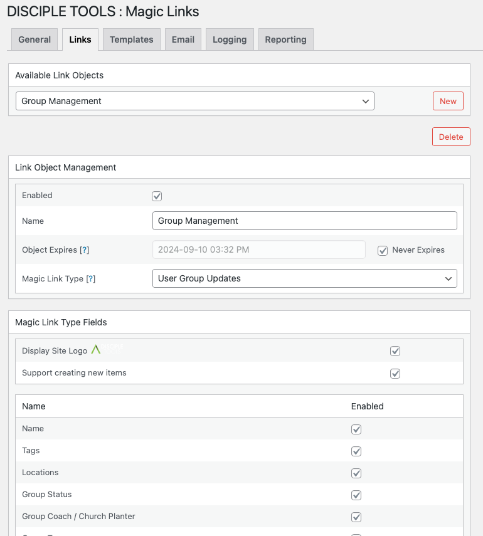Click the green site logo icon
The width and height of the screenshot is (483, 536).
96,350
